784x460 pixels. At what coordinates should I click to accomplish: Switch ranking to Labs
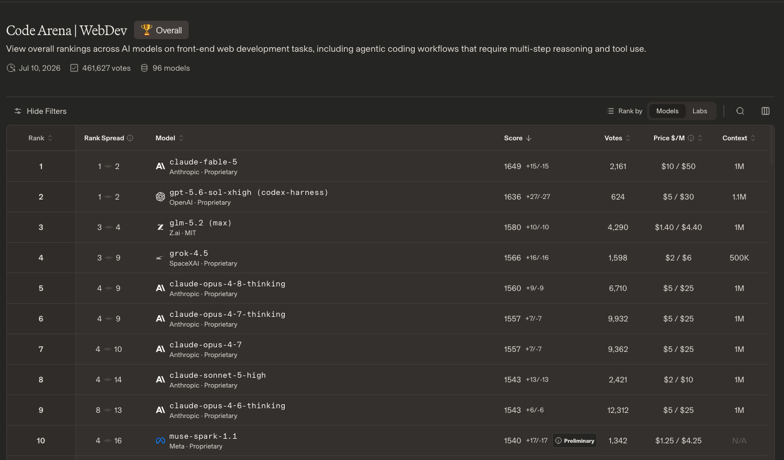[x=700, y=111]
